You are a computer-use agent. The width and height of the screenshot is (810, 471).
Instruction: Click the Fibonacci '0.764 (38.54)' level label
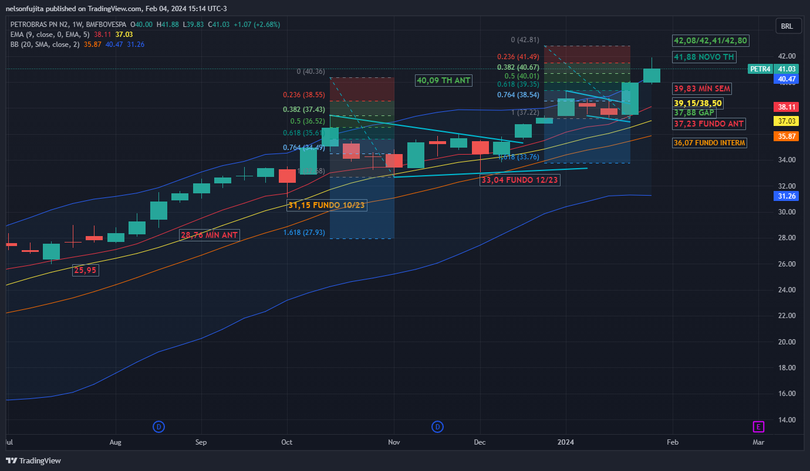(x=518, y=95)
